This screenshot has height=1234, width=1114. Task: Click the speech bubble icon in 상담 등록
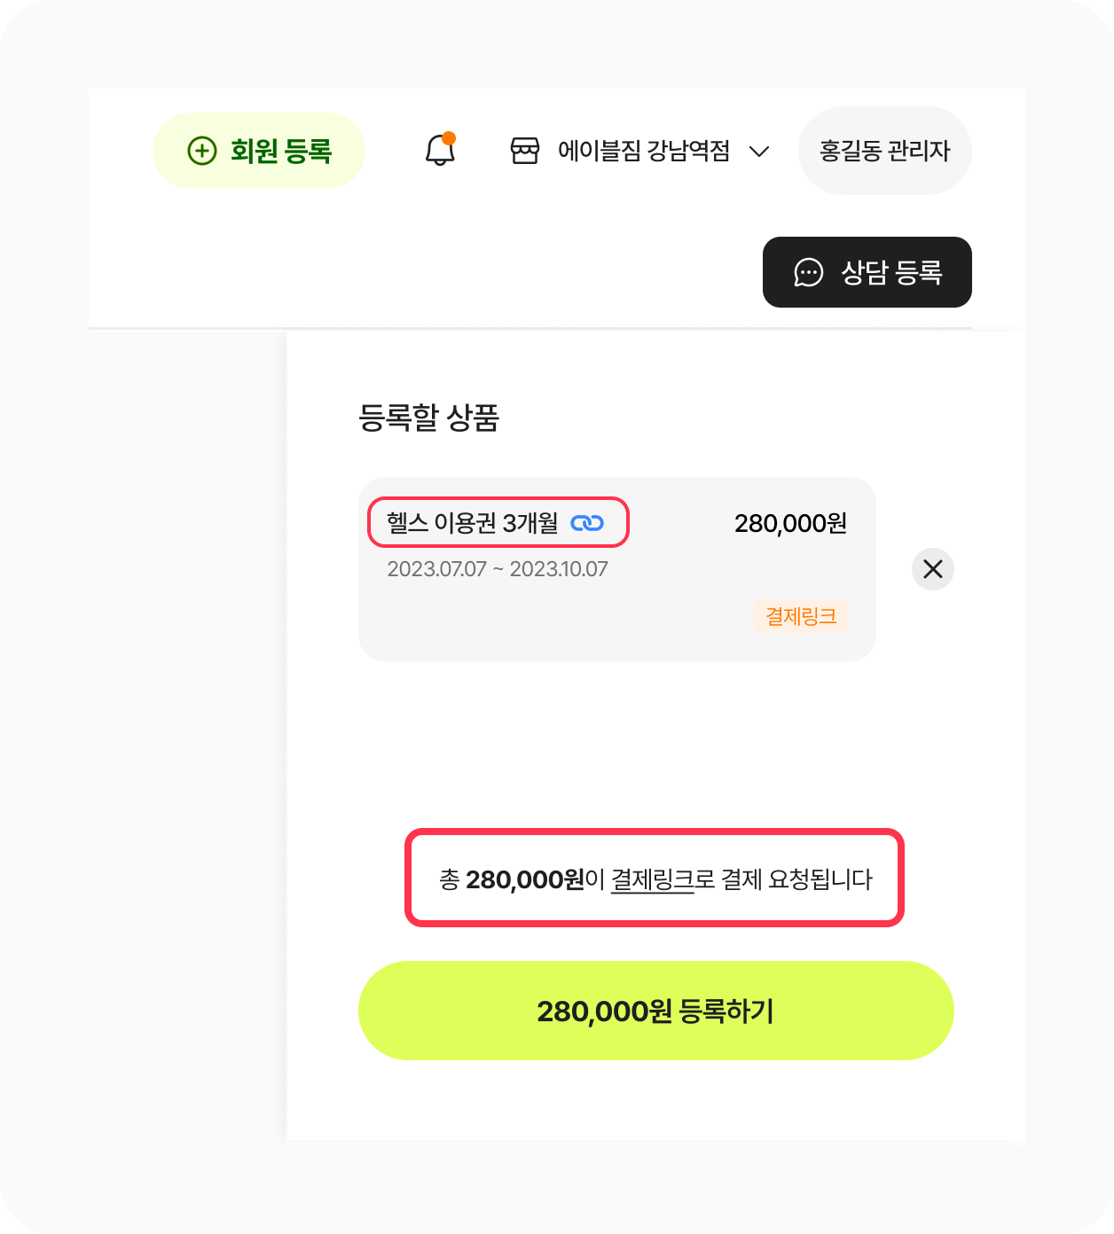click(808, 272)
